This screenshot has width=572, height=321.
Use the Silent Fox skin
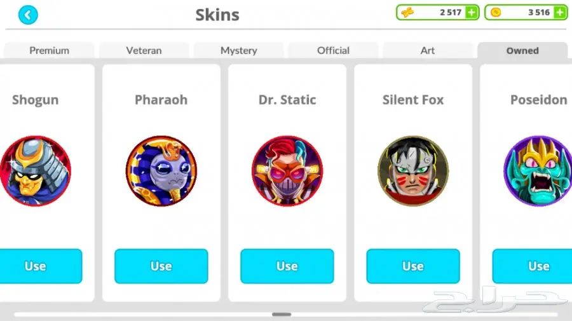pyautogui.click(x=413, y=266)
